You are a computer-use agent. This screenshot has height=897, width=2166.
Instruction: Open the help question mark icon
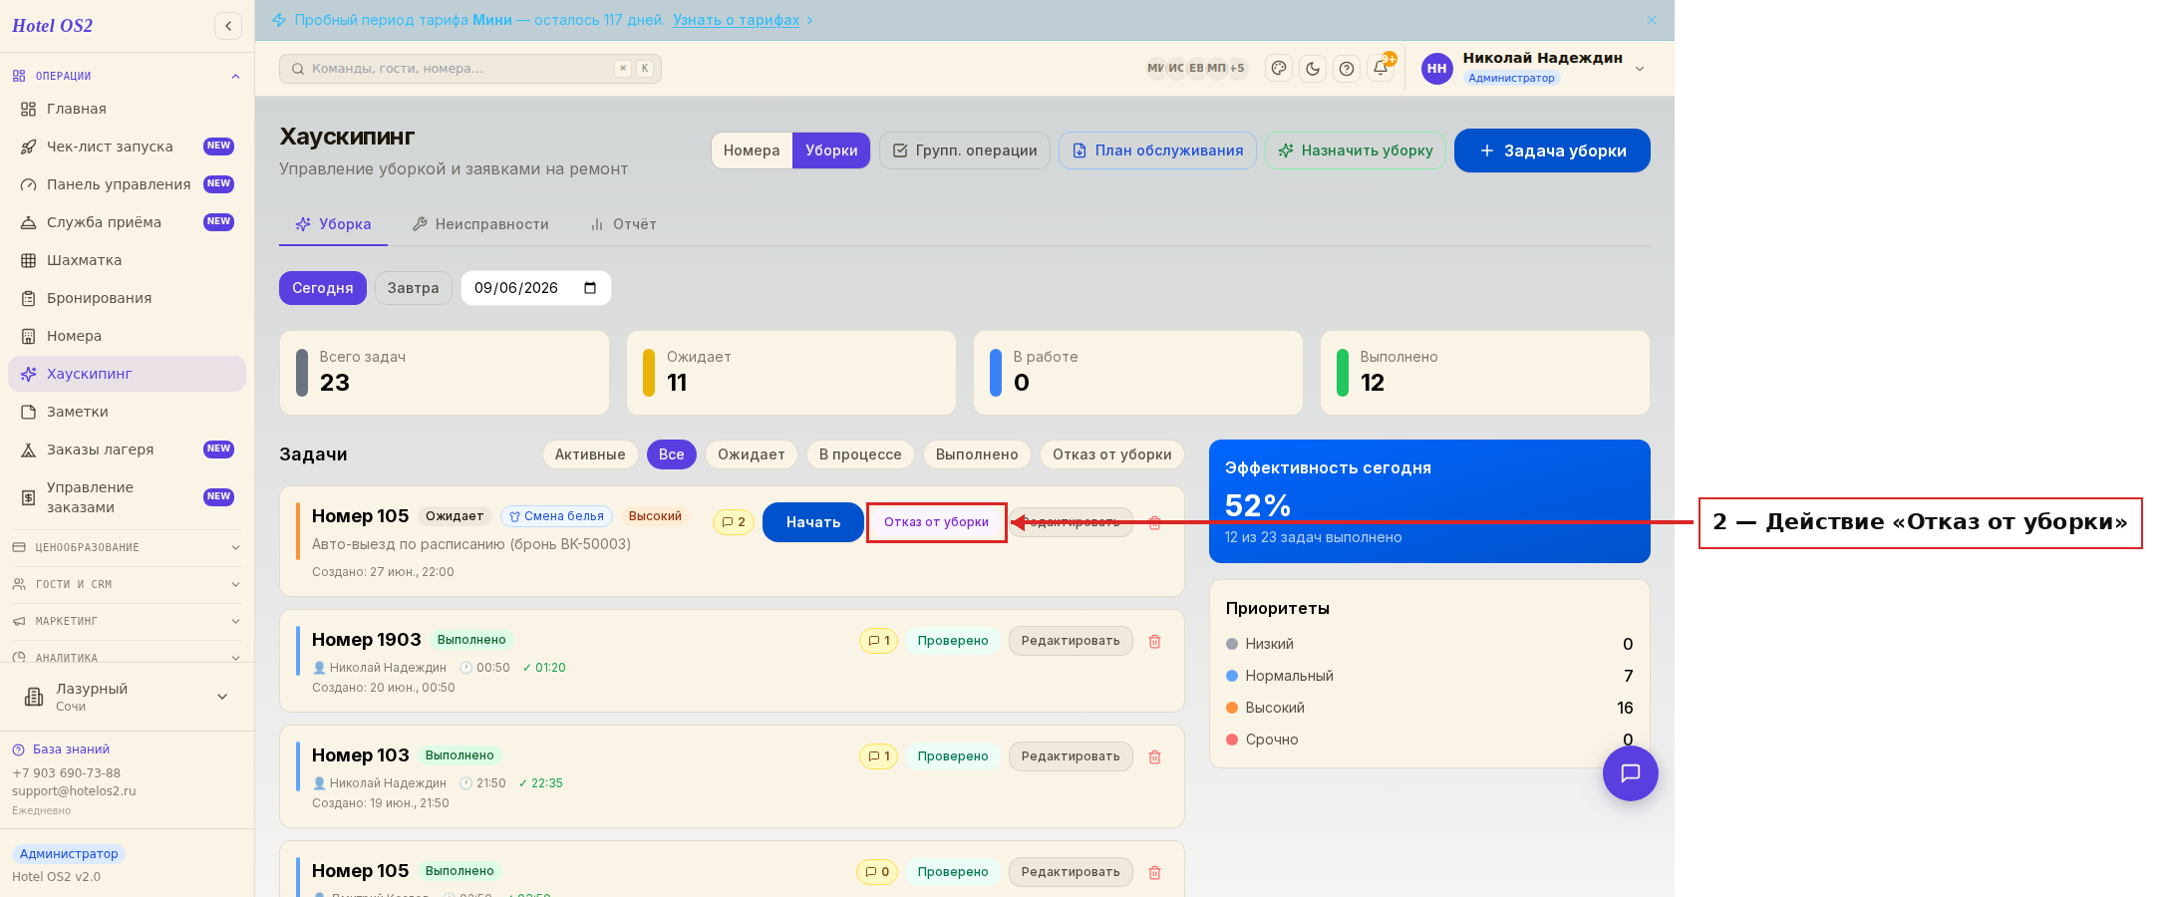(x=1347, y=68)
